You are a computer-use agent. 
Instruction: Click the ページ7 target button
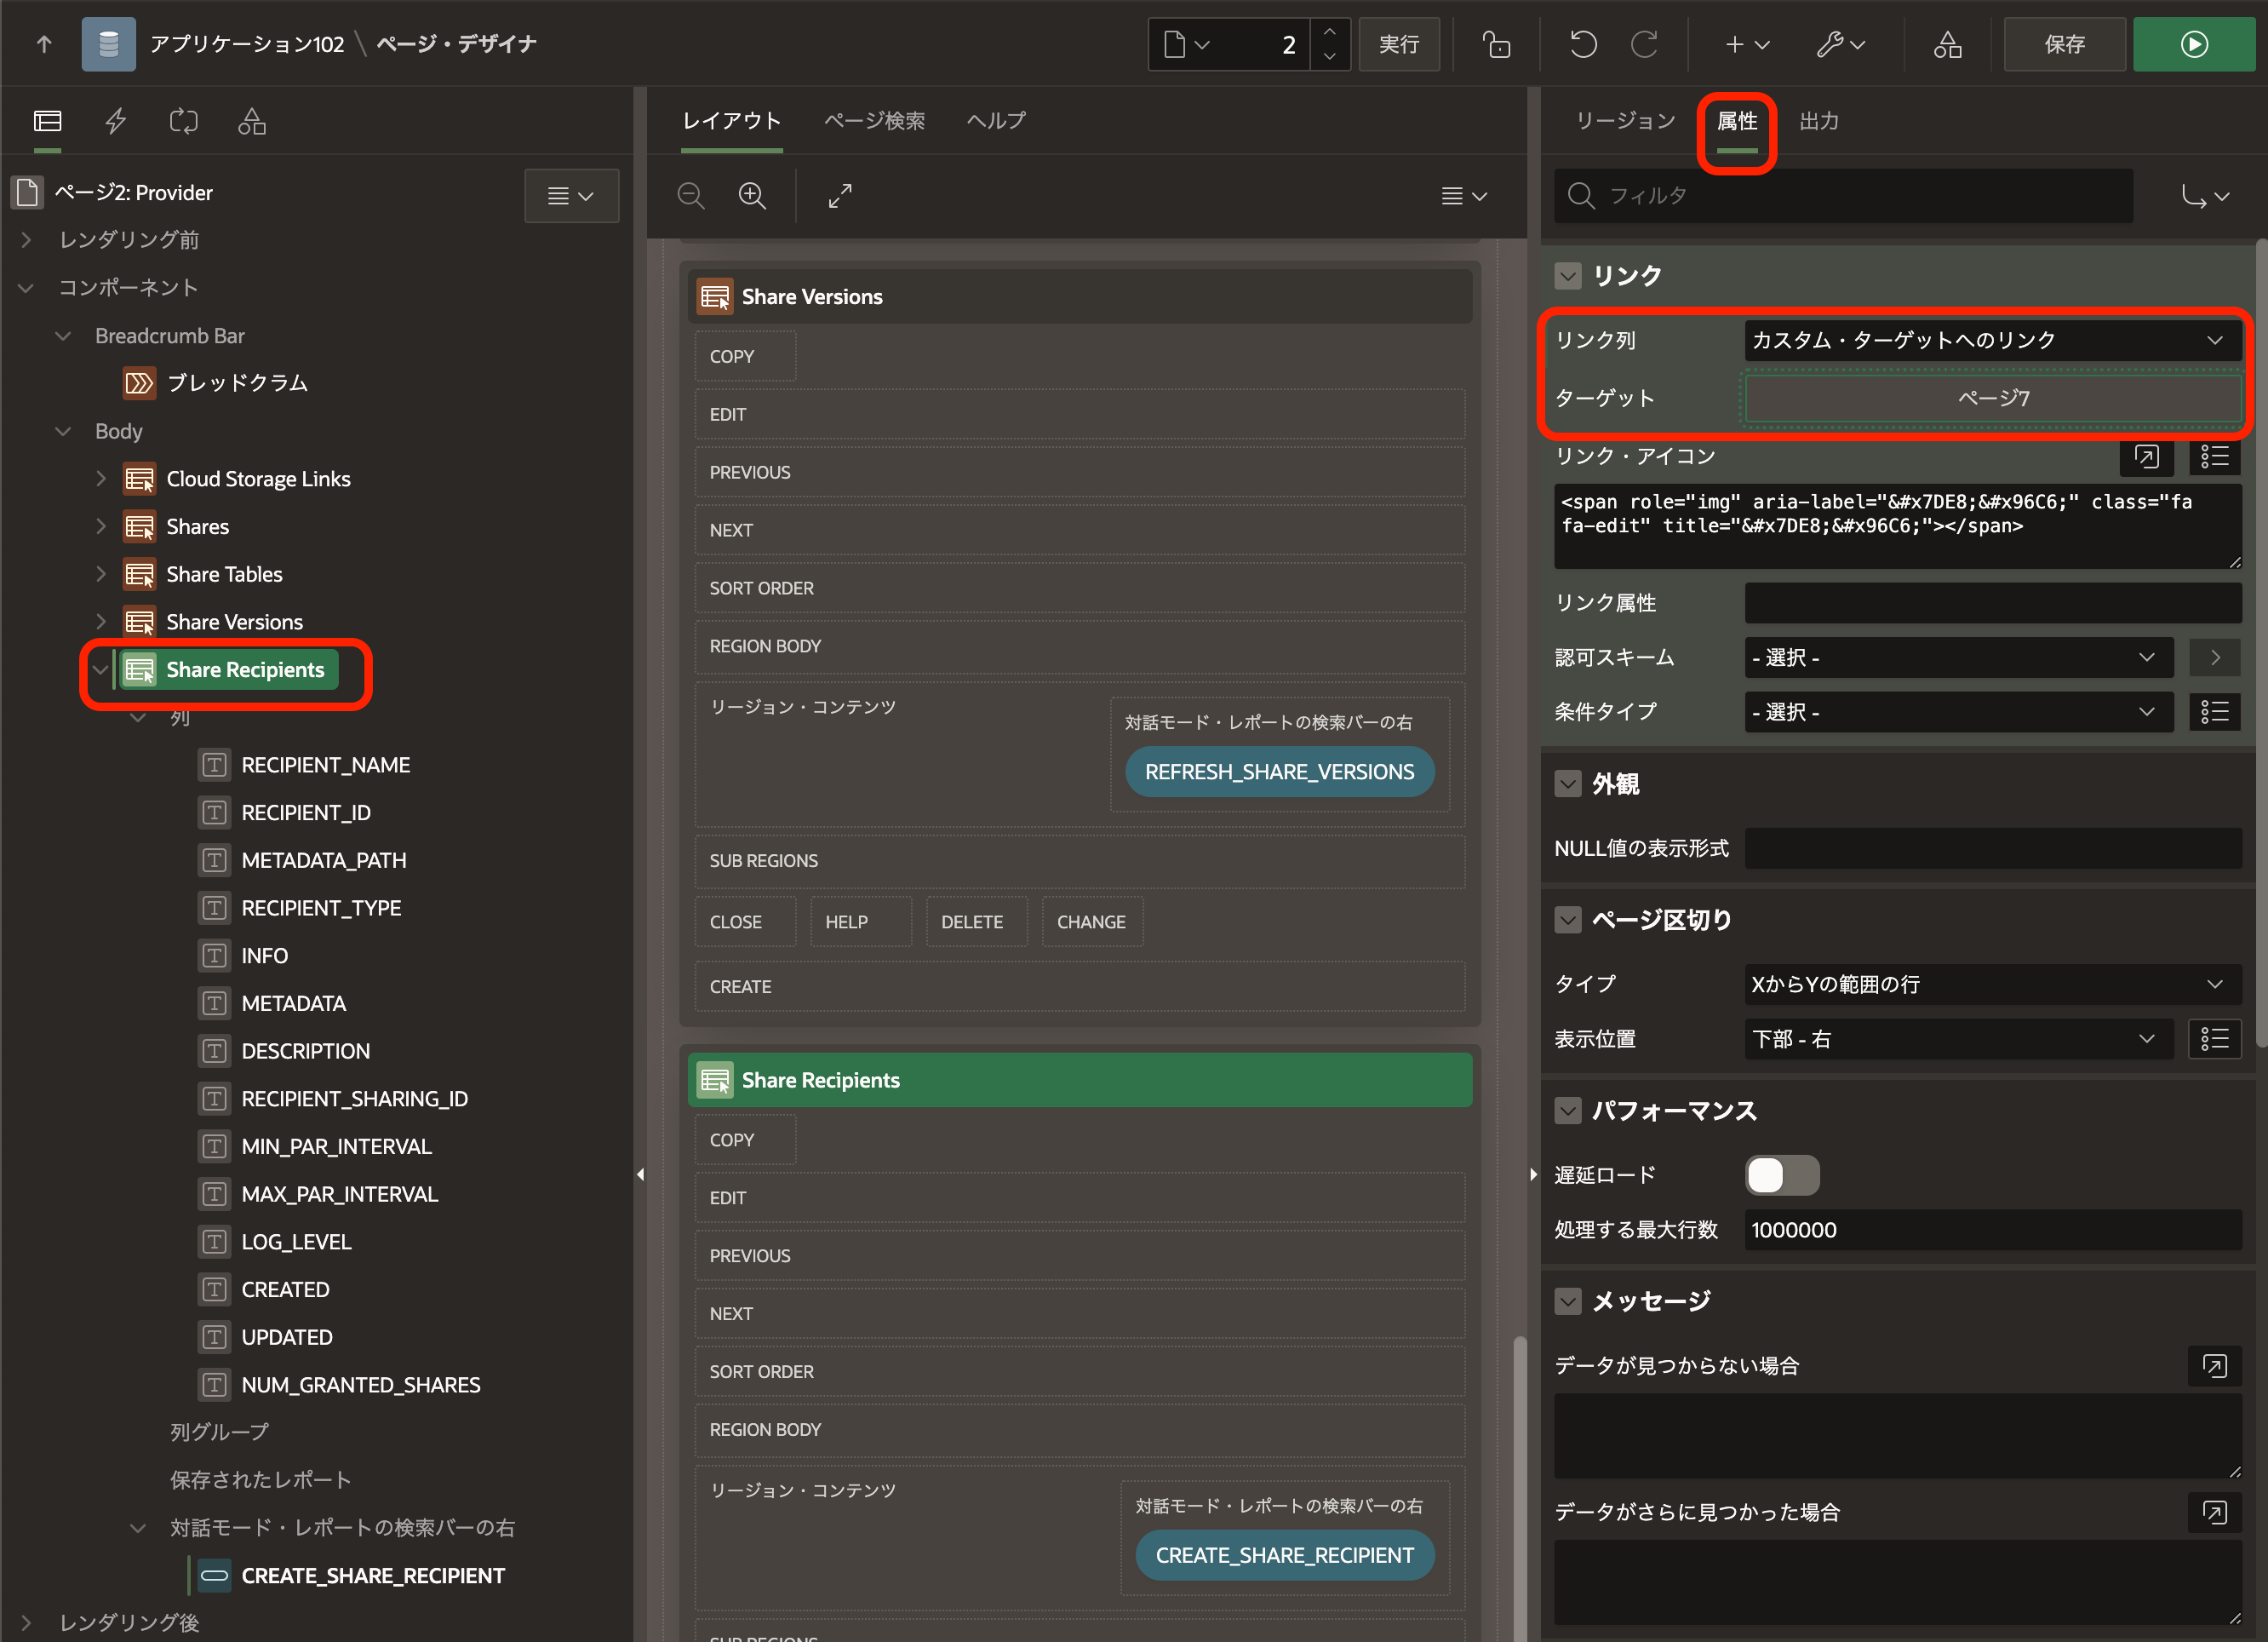pyautogui.click(x=1993, y=399)
